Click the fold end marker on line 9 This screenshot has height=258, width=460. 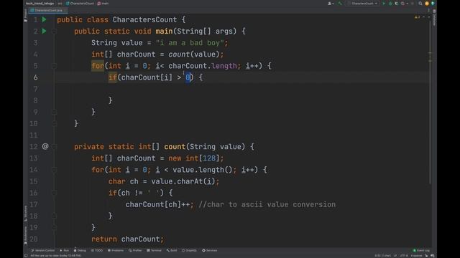click(x=55, y=112)
